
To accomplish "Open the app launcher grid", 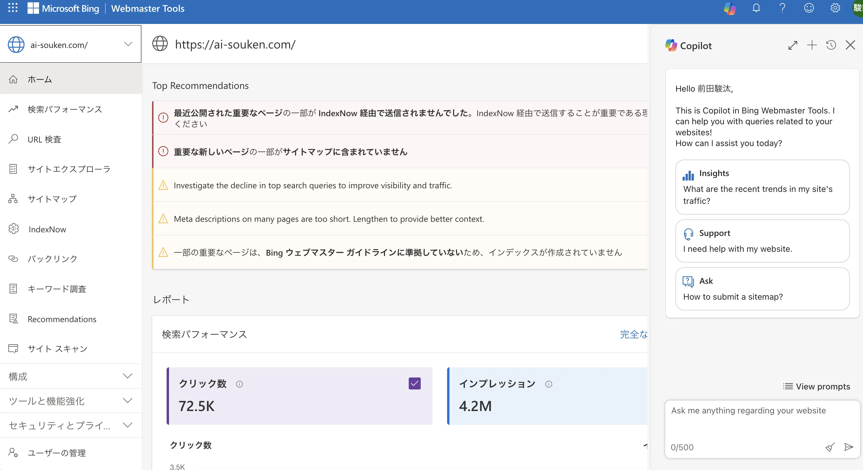I will click(x=12, y=8).
